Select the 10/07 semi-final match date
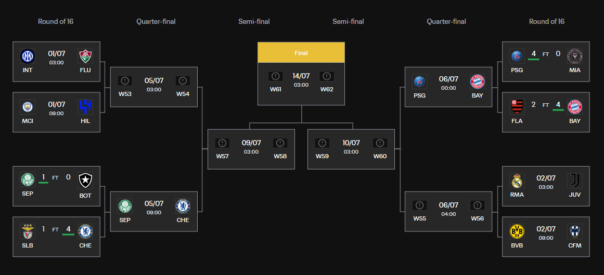The width and height of the screenshot is (604, 275). [351, 143]
